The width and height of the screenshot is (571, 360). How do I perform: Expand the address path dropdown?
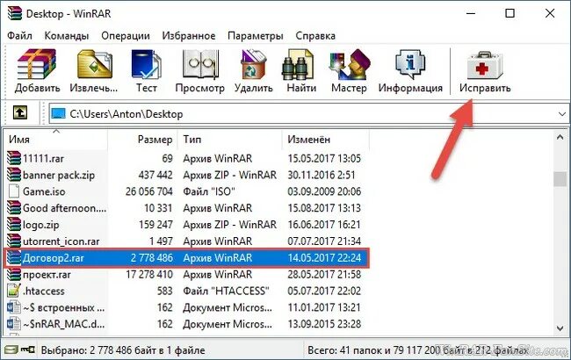coord(562,114)
